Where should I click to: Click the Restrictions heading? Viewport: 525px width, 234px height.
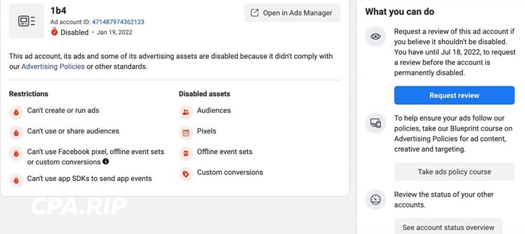29,94
